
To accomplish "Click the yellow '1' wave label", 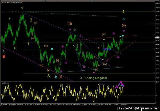I will [x=28, y=44].
